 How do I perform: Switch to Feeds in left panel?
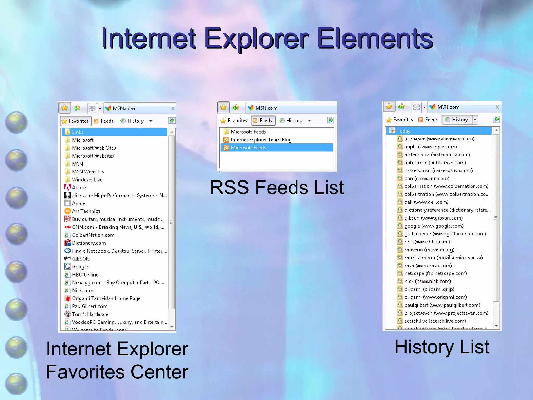[x=104, y=121]
